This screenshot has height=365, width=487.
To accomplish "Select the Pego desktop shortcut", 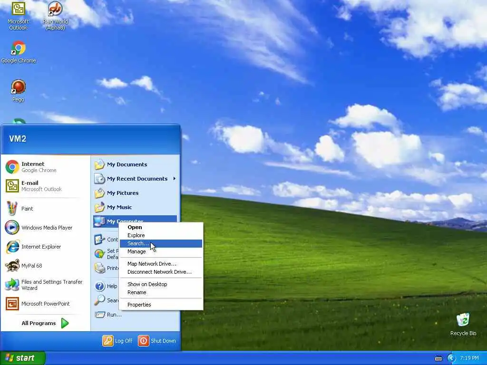I will pos(18,91).
